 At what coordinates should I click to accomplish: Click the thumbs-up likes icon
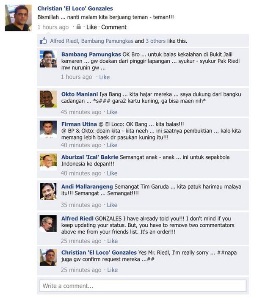43,41
